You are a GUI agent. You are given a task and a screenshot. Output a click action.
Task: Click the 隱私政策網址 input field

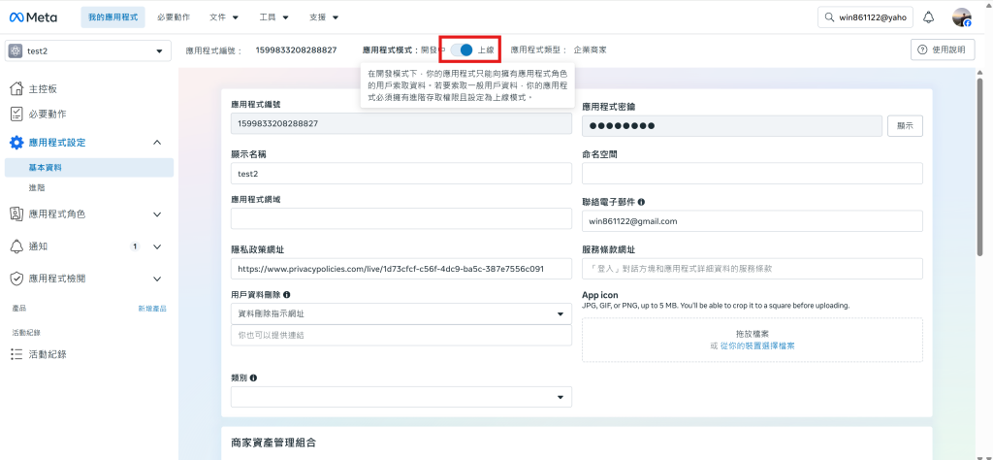401,269
